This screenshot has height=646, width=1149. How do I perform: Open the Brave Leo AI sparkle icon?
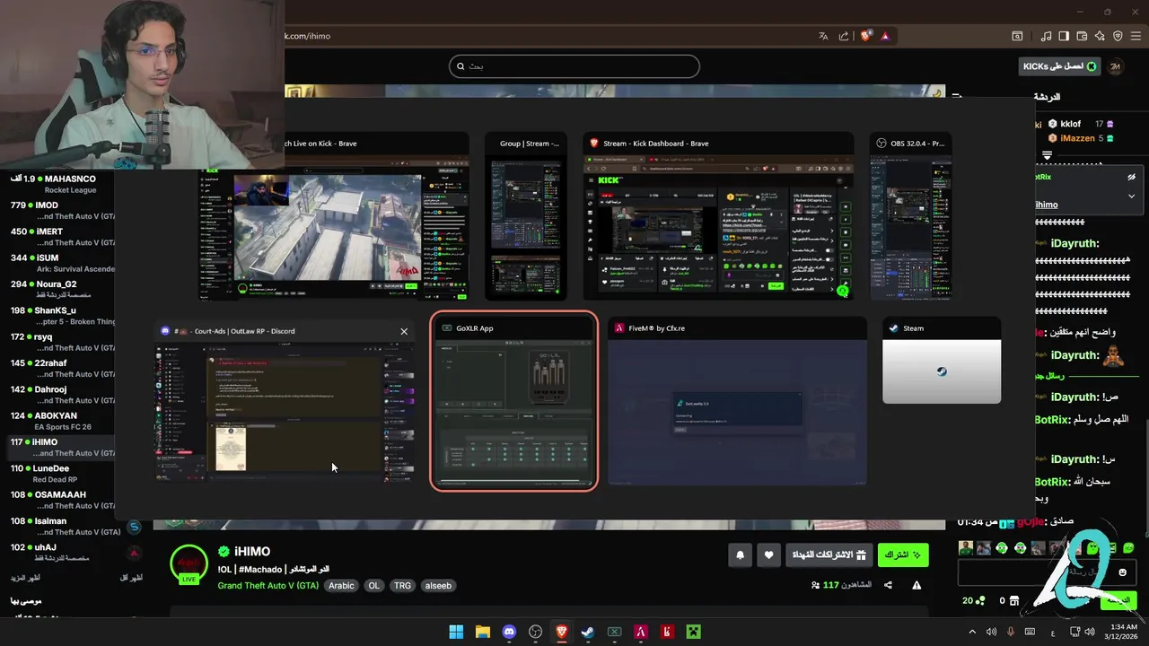coord(1100,36)
